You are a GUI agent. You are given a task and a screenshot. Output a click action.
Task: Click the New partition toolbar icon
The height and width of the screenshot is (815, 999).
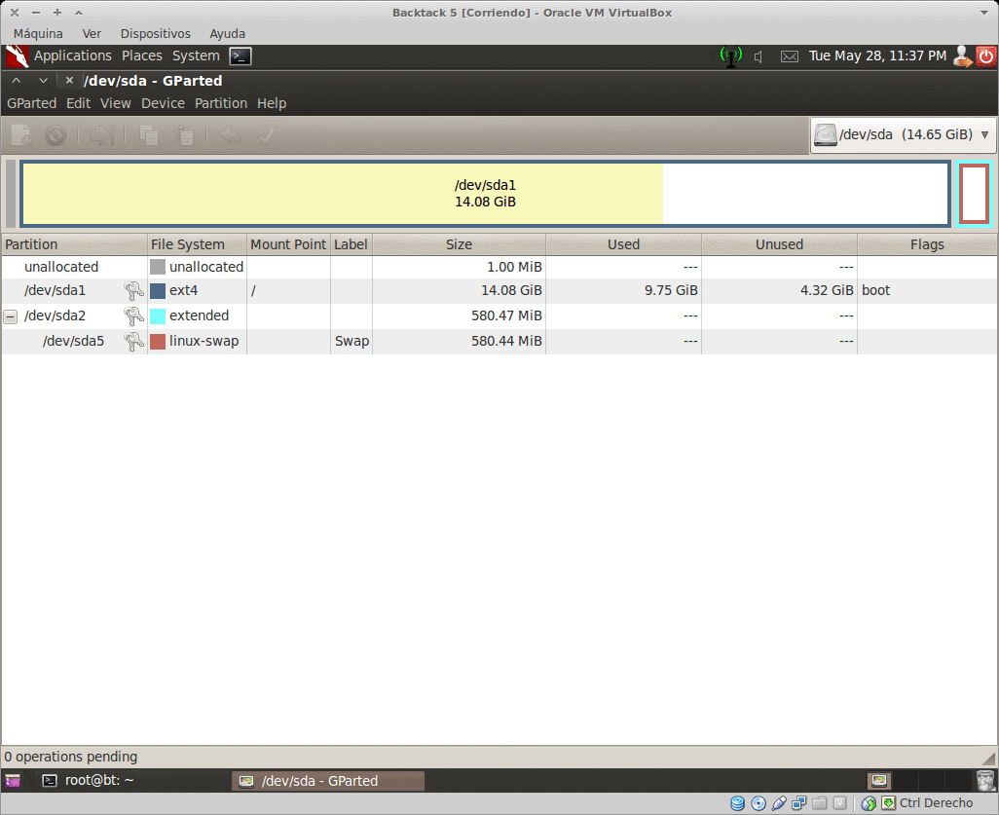20,136
